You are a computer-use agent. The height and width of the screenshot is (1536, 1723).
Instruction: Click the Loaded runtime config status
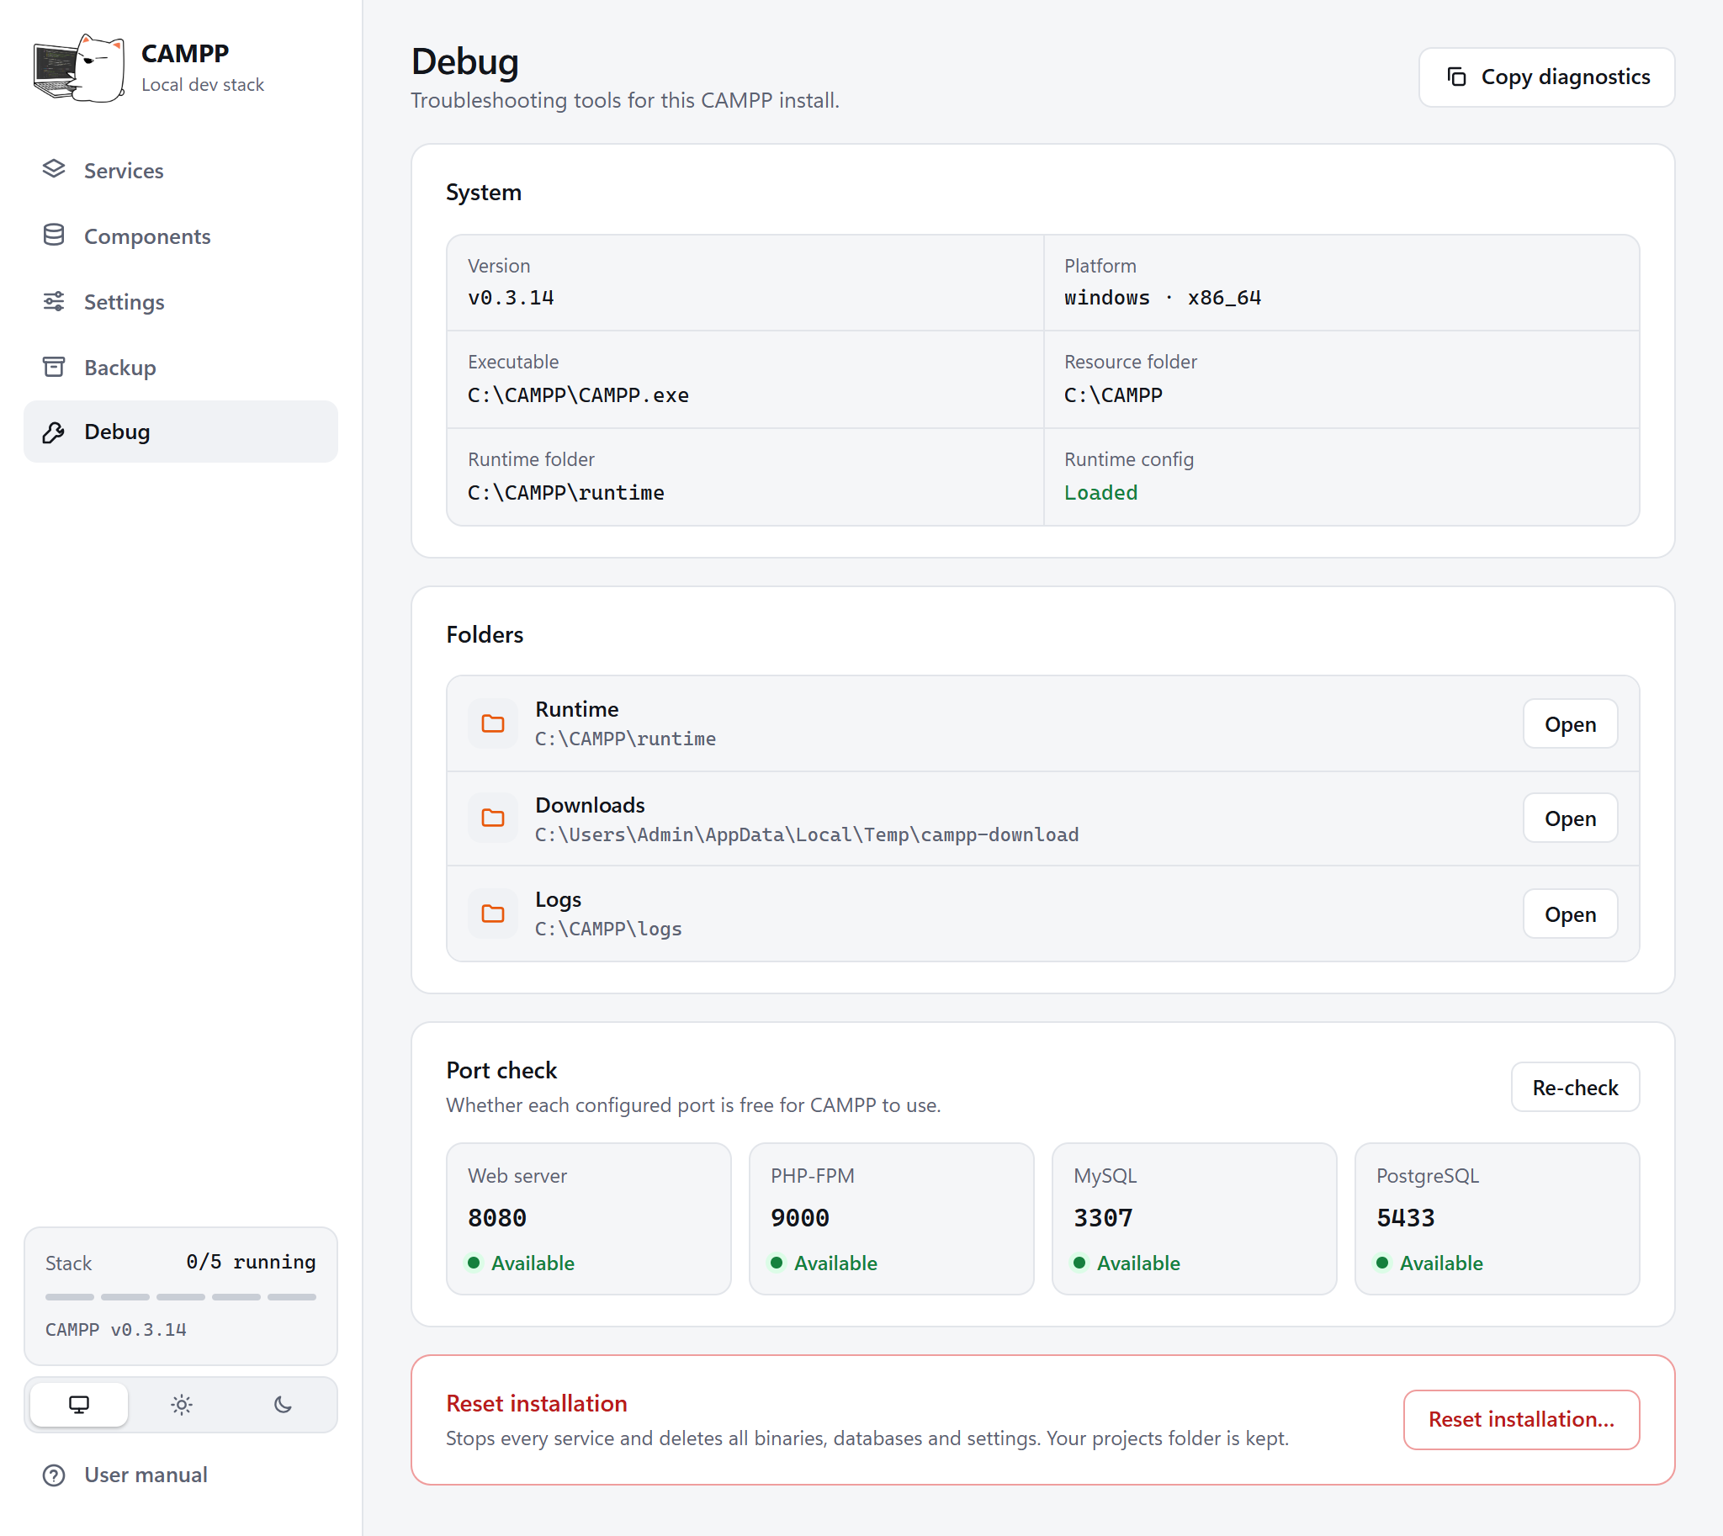[x=1100, y=493]
